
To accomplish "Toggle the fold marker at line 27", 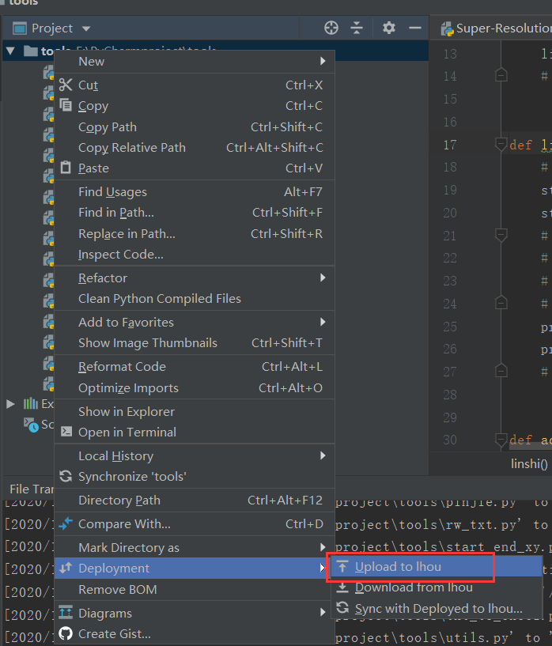I will pos(501,371).
